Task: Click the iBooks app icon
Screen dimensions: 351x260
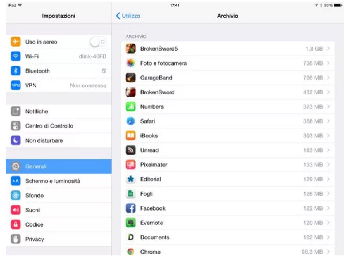Action: [x=130, y=135]
